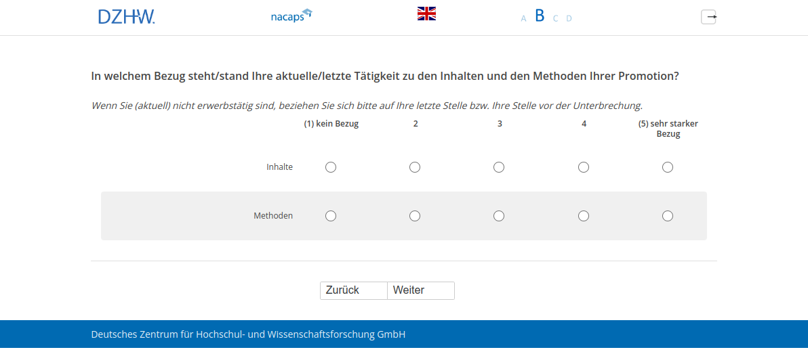Open the nacaps logo link
Viewport: 808px width, 354px height.
tap(291, 16)
